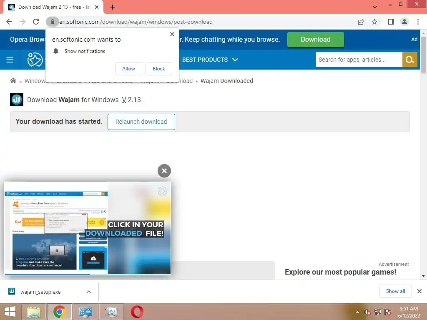The height and width of the screenshot is (320, 427).
Task: Dismiss the notification permission popup
Action: 172,34
